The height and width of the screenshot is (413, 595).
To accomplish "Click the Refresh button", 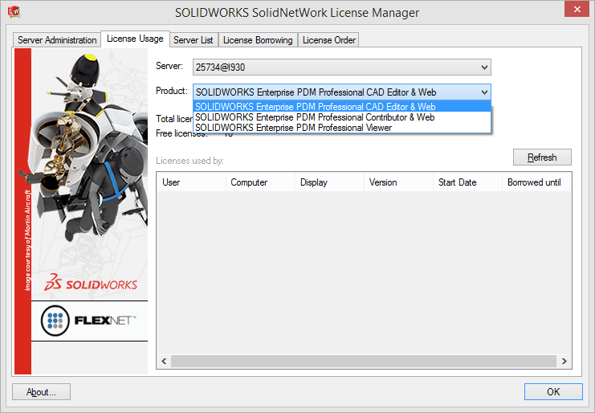I will (542, 157).
